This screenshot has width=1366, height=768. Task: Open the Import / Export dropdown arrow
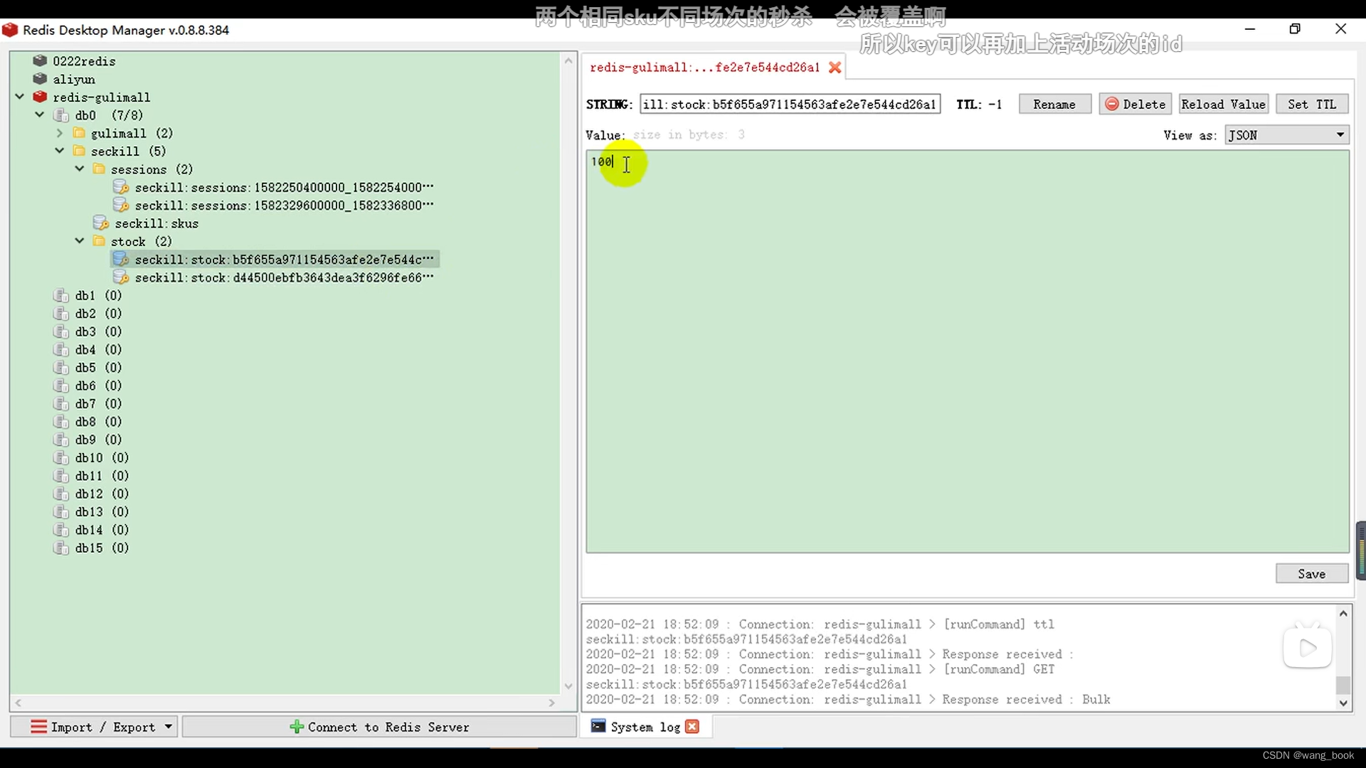click(169, 727)
